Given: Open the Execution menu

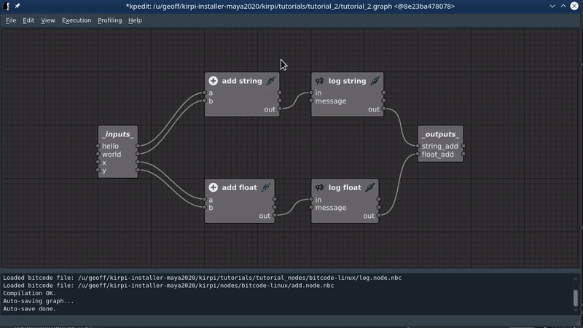Looking at the screenshot, I should coord(77,20).
